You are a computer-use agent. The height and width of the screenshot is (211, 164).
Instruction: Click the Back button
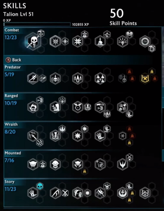tap(13, 60)
